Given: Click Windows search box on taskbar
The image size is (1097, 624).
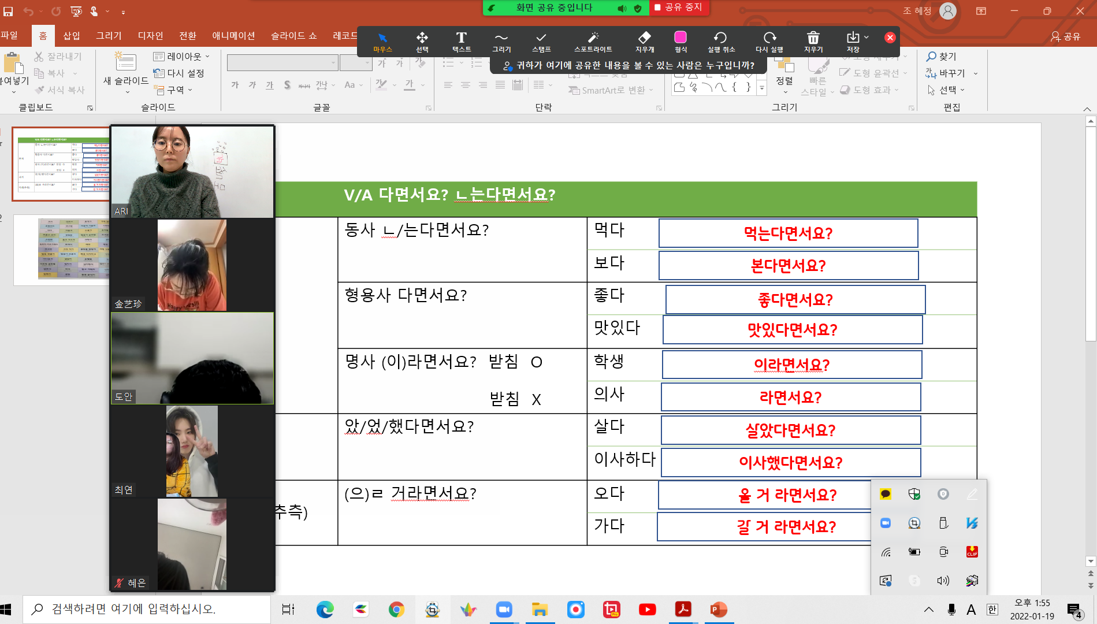Looking at the screenshot, I should [147, 610].
